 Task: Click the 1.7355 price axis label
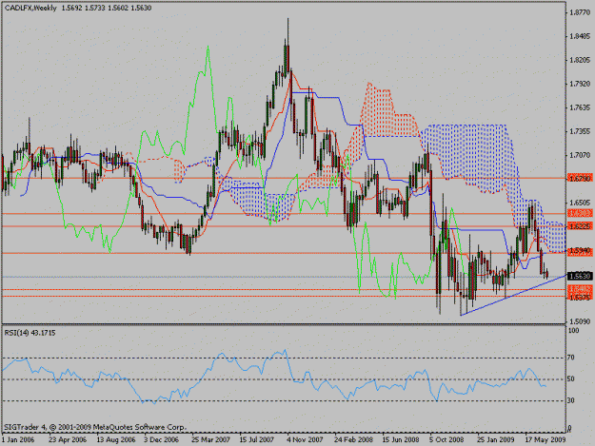point(580,131)
